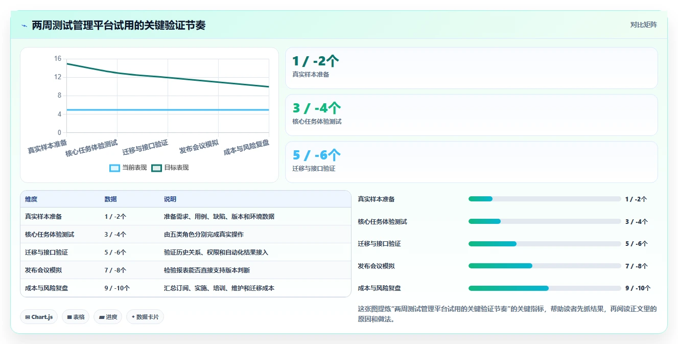Toggle the 当前表现 legend swatch
Viewport: 678px width, 344px height.
[114, 168]
